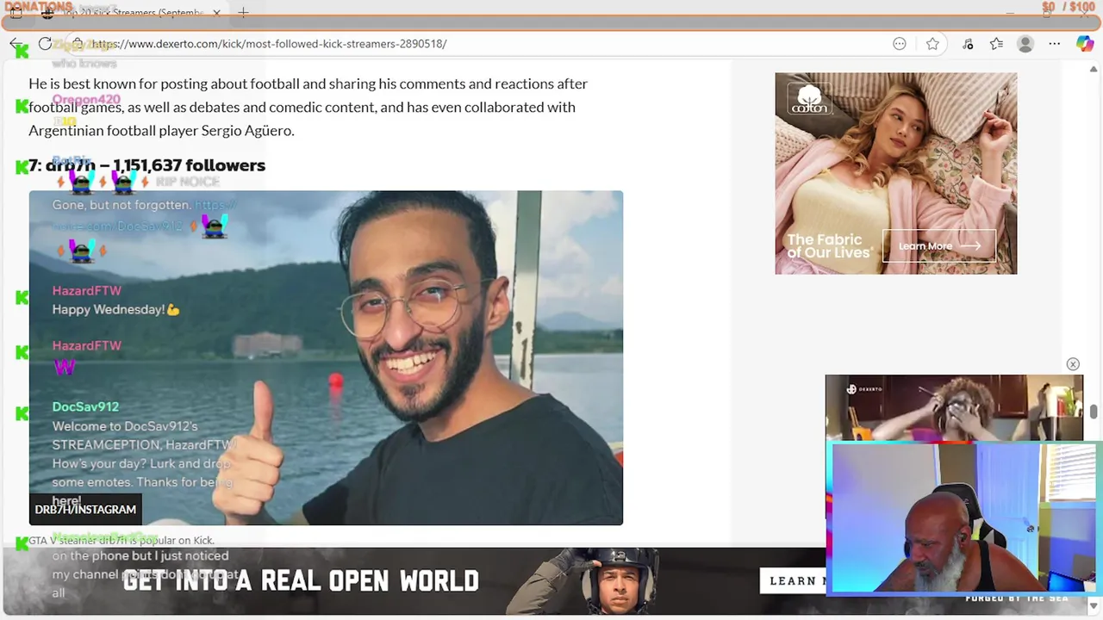Image resolution: width=1103 pixels, height=620 pixels.
Task: Click chat username HazardFTW above Happy Wednesday
Action: point(87,291)
